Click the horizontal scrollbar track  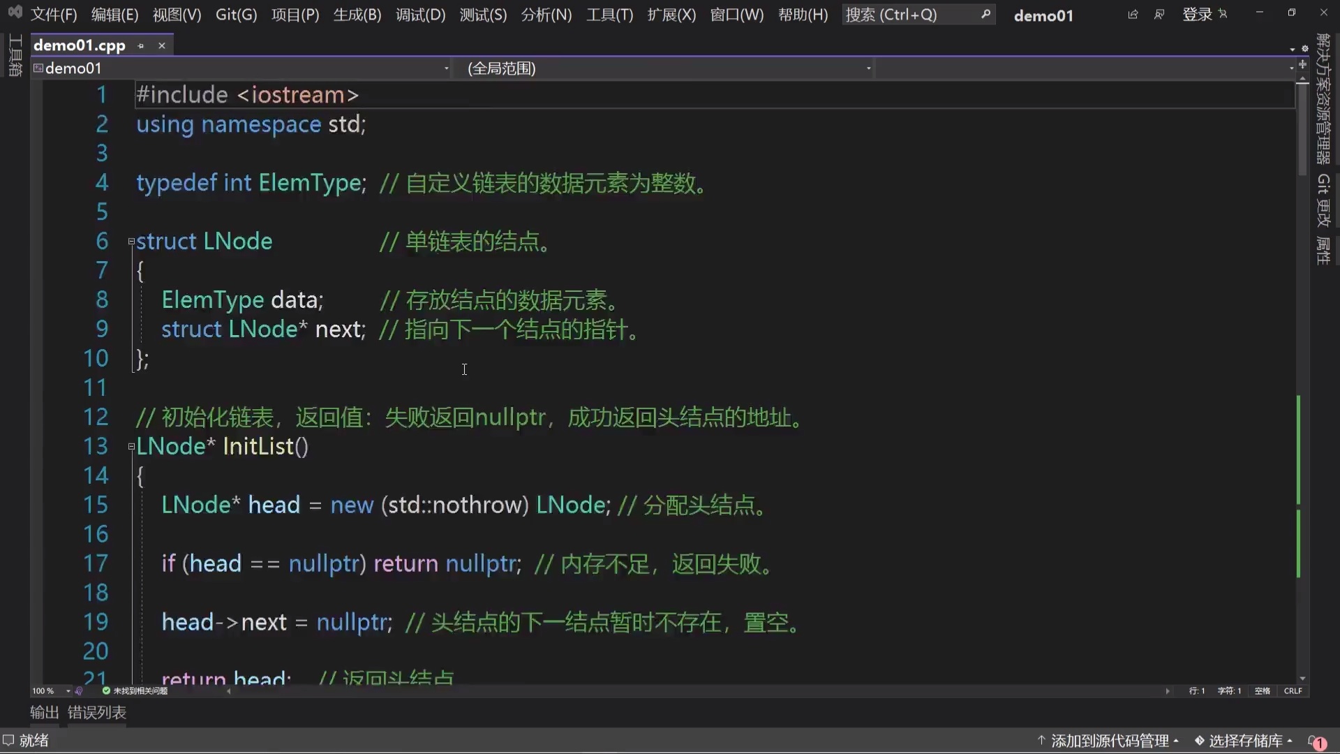(x=698, y=691)
